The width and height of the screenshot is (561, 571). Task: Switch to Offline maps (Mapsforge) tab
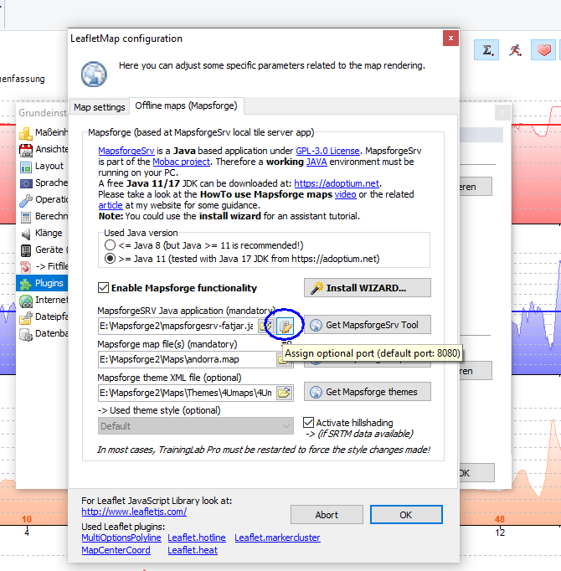[186, 105]
